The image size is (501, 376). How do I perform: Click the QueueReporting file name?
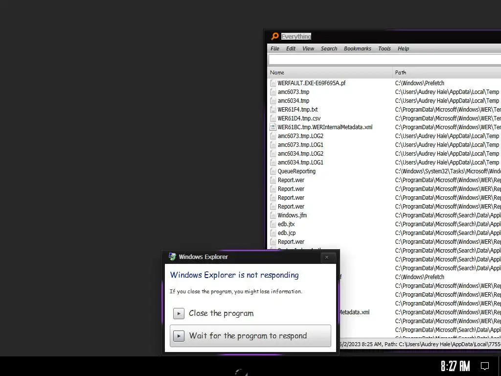[296, 171]
